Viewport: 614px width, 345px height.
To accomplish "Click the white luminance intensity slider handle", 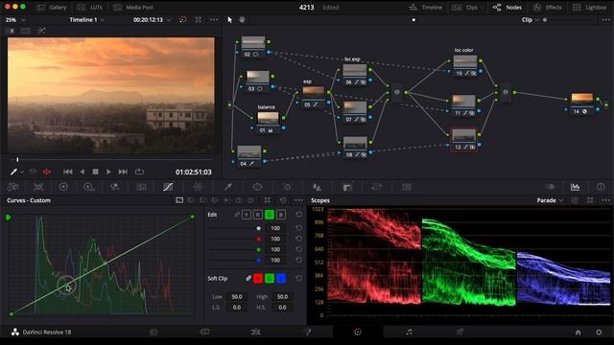I will [x=258, y=228].
